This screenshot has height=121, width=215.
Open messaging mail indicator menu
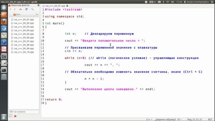pyautogui.click(x=159, y=2)
